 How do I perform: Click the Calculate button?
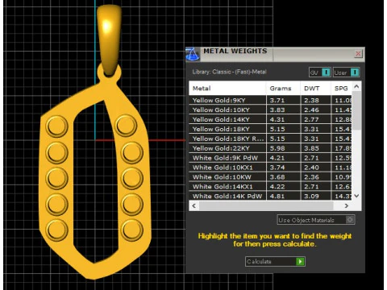[x=275, y=262]
